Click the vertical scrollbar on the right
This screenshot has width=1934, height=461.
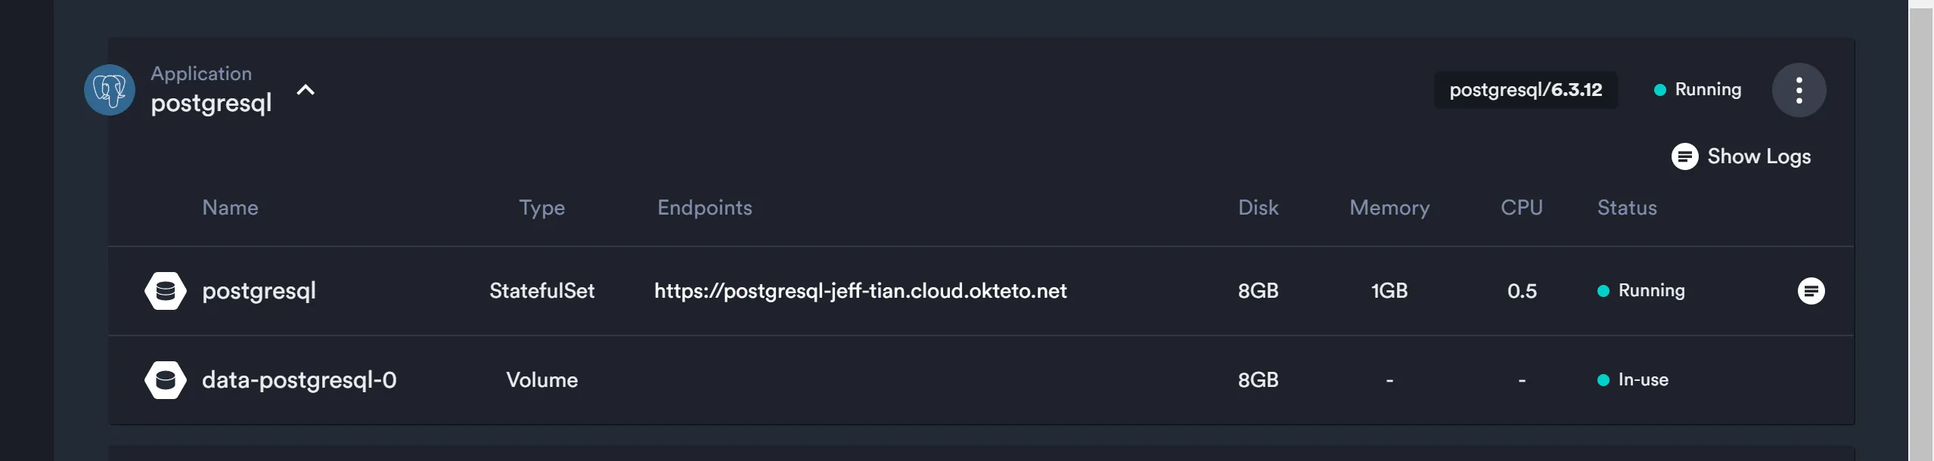[1920, 227]
